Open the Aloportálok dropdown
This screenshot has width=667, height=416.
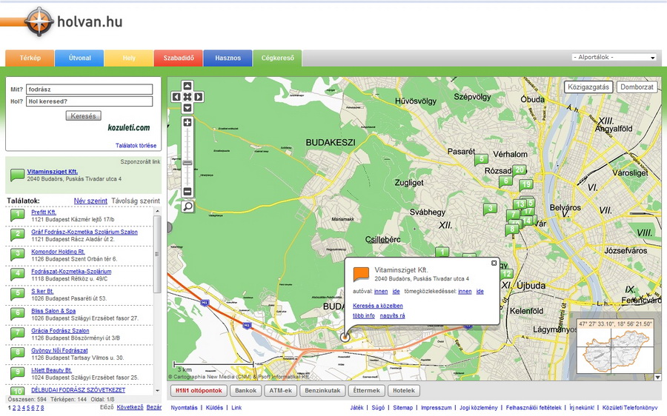click(614, 57)
